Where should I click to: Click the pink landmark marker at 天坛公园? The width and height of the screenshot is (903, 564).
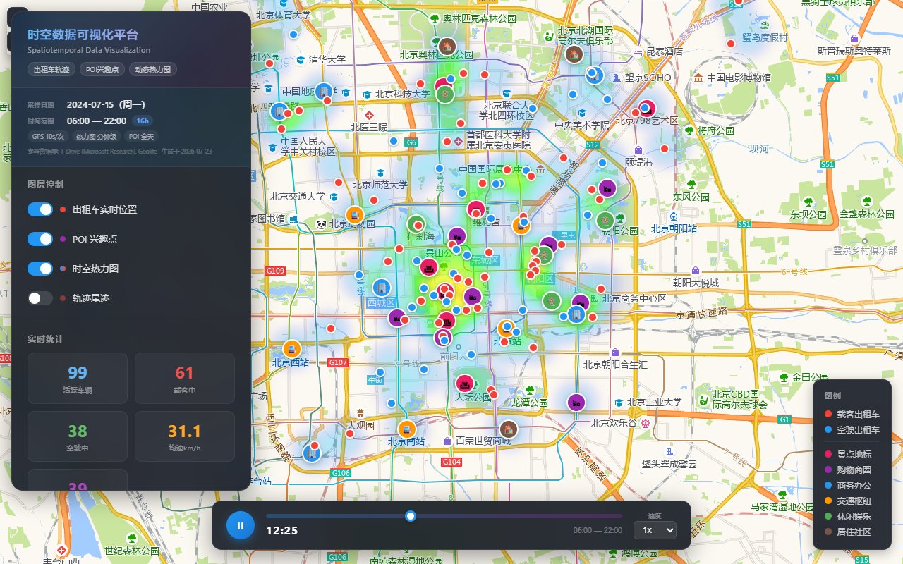point(464,384)
